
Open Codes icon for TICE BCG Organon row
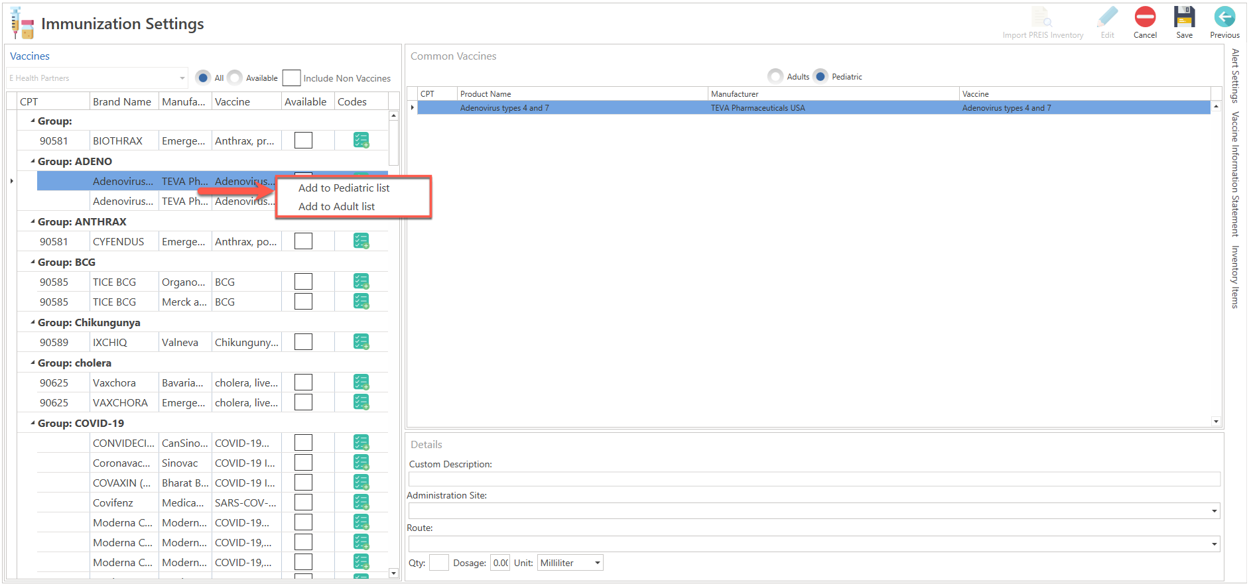[361, 282]
